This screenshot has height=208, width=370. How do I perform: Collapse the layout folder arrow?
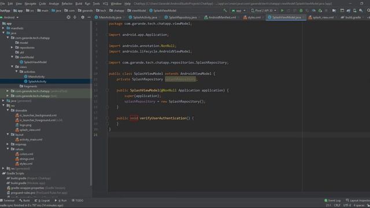(x=8, y=135)
